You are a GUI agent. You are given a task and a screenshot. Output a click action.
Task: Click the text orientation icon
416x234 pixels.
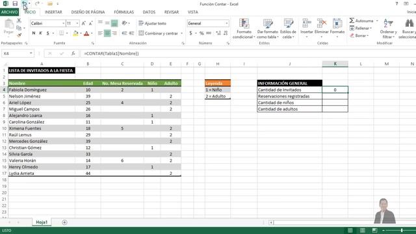[x=124, y=23]
